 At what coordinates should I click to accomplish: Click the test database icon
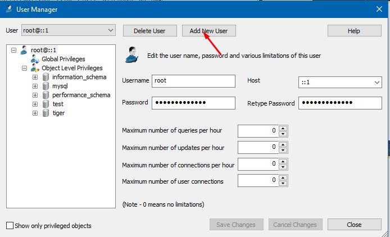(46, 104)
